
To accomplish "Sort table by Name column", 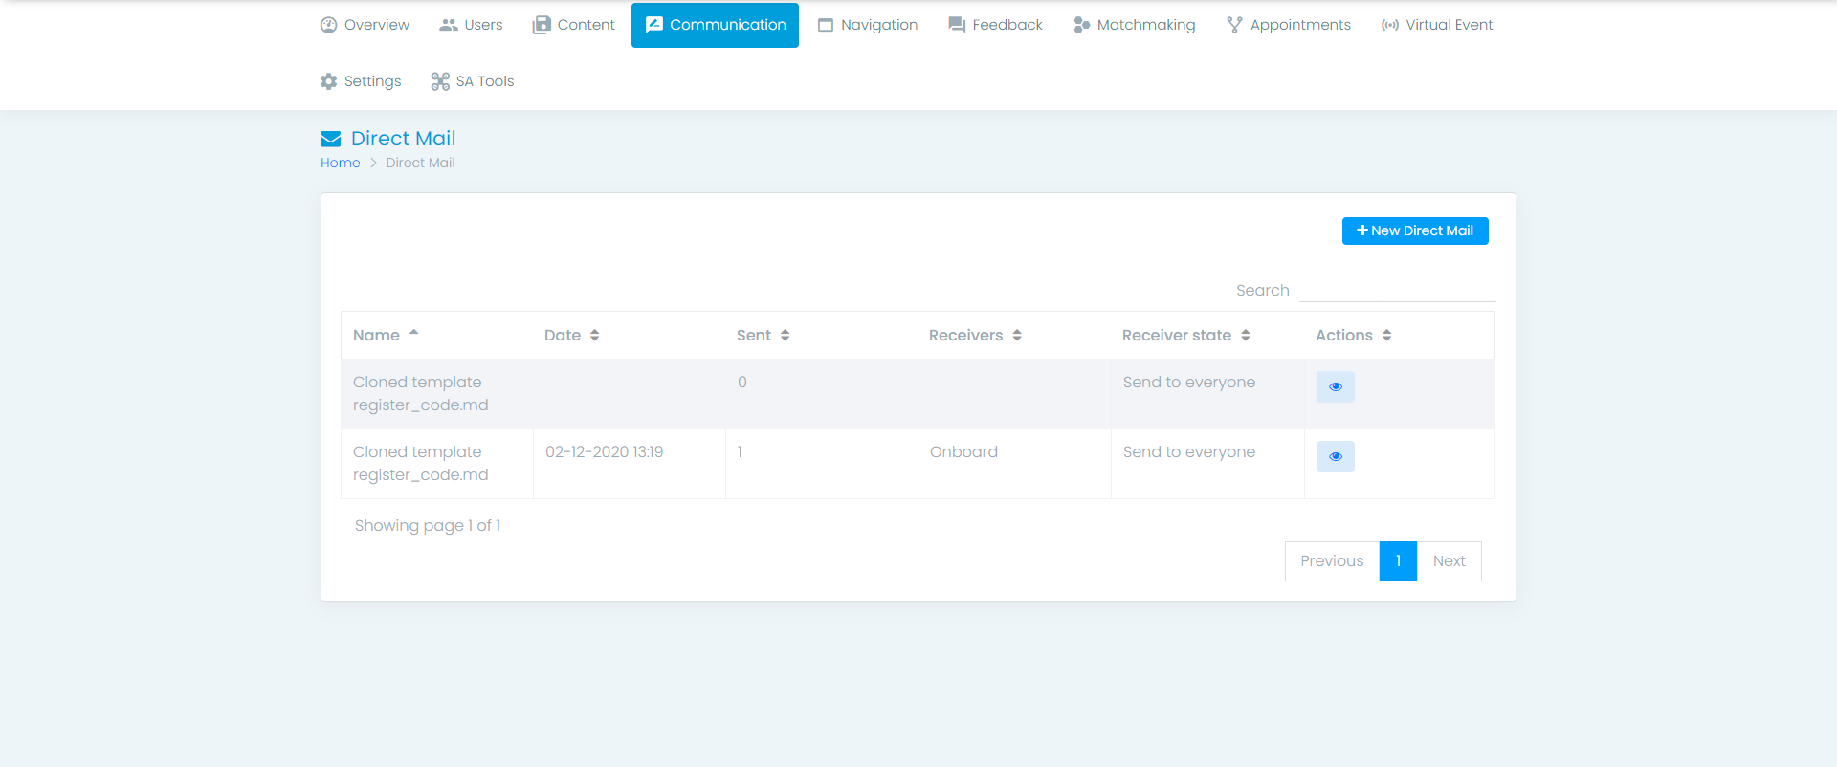I will point(437,335).
